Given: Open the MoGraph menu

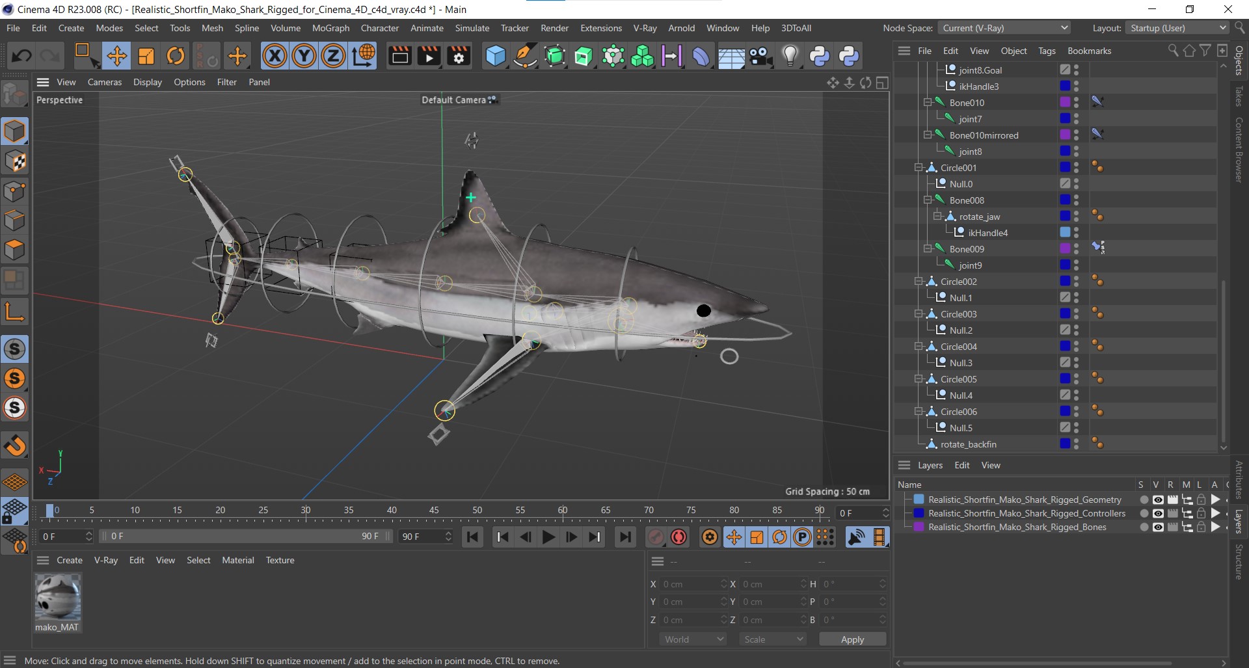Looking at the screenshot, I should tap(330, 28).
